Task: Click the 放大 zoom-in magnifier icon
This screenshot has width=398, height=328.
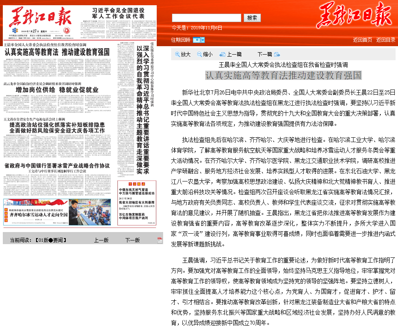Action: coord(177,55)
